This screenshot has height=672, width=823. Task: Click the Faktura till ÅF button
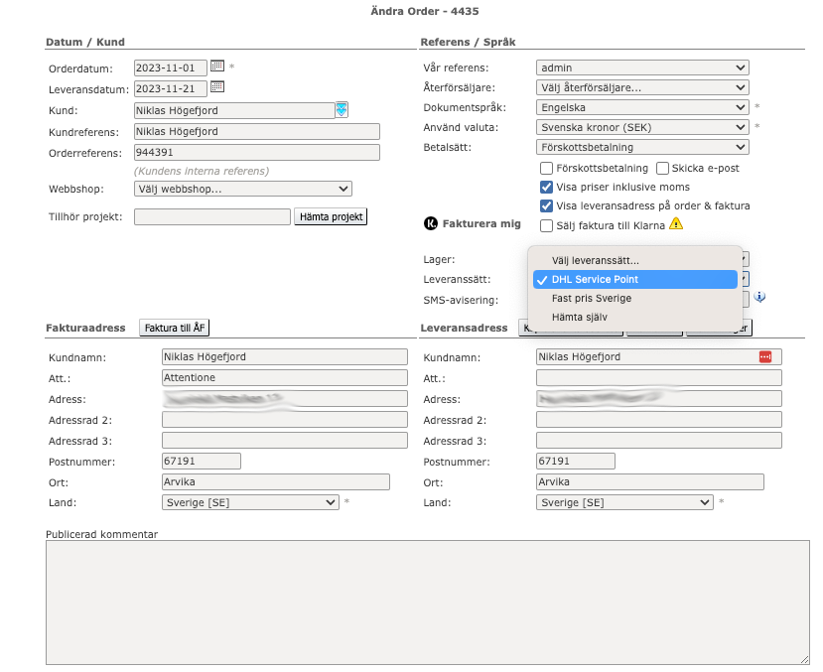(x=174, y=328)
